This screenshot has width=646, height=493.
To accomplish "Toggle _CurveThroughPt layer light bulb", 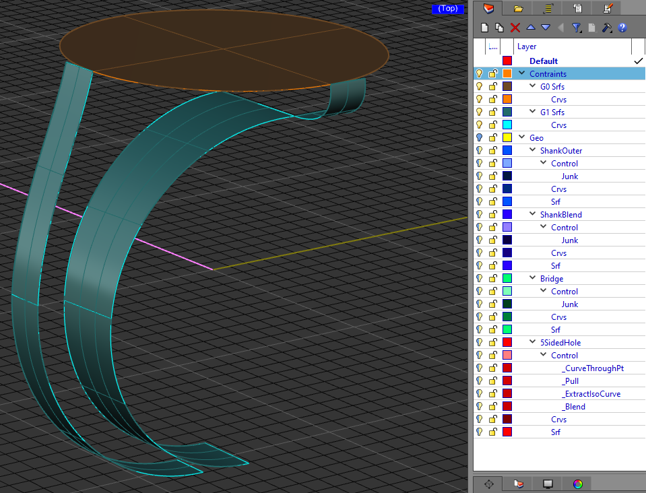I will (480, 368).
